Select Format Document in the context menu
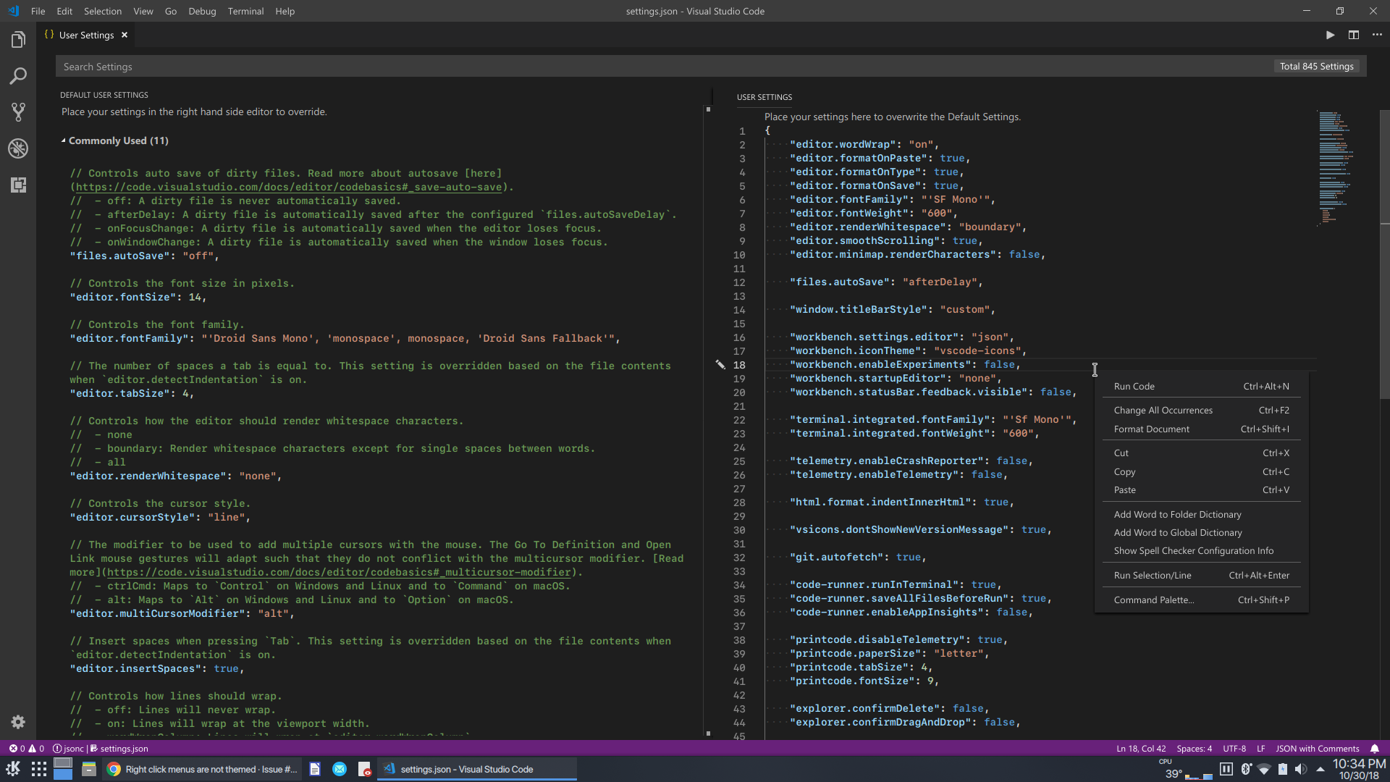The height and width of the screenshot is (782, 1390). (x=1152, y=429)
